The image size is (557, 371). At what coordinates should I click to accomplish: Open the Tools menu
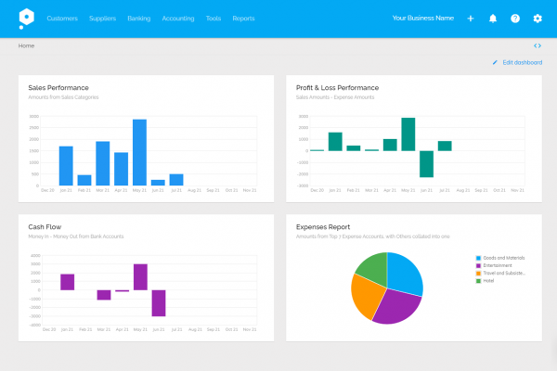pos(214,18)
